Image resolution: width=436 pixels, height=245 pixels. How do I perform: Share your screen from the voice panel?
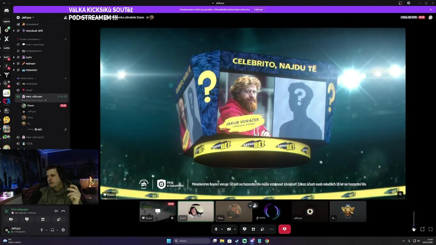pyautogui.click(x=27, y=219)
